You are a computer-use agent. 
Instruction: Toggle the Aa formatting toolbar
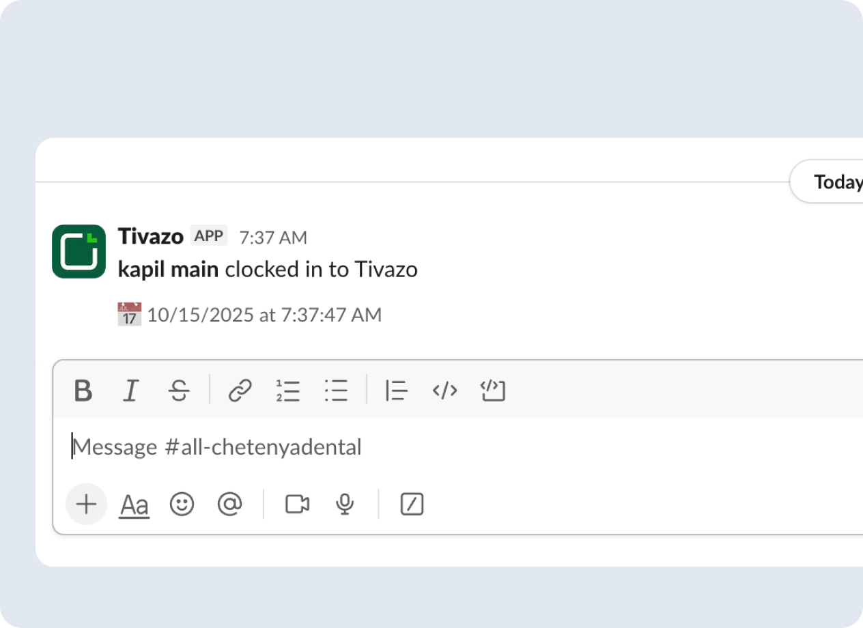pyautogui.click(x=135, y=505)
